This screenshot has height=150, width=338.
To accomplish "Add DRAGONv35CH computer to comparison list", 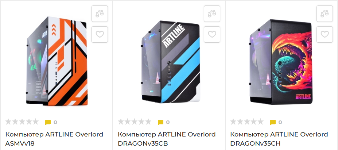I will [x=325, y=14].
